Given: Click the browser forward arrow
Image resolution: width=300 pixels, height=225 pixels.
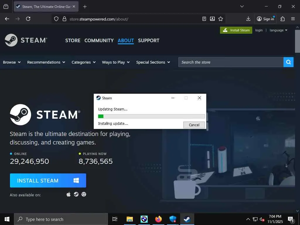Looking at the screenshot, I should [18, 19].
